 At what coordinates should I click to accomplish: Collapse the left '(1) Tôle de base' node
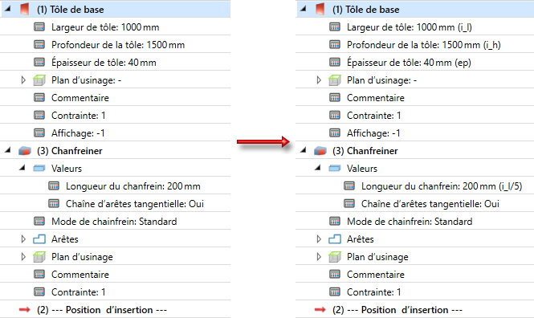7,9
